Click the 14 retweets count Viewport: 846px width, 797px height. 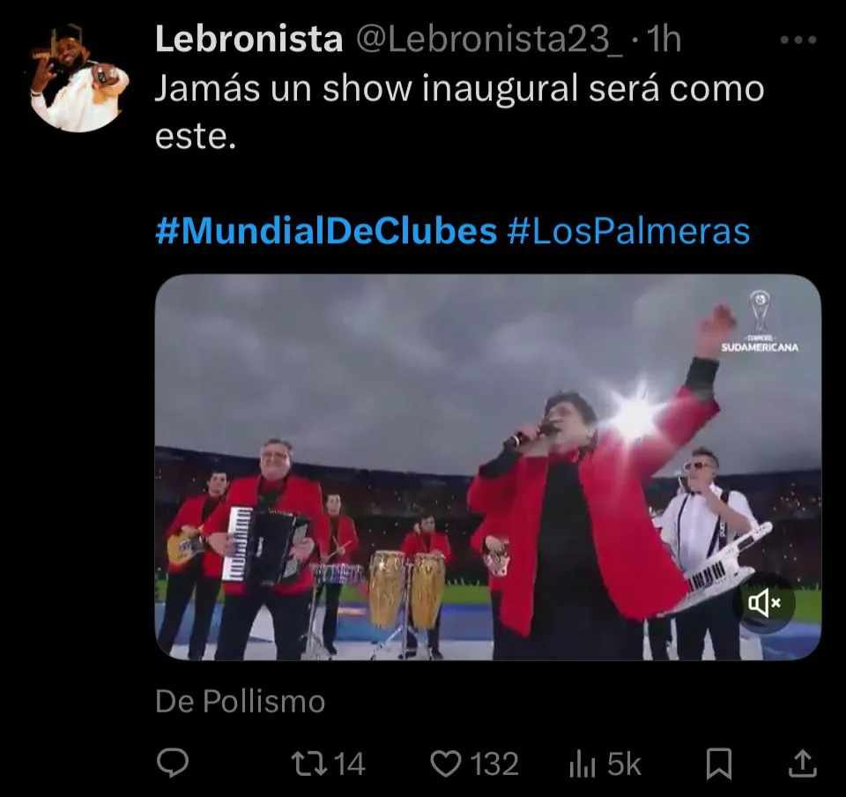pyautogui.click(x=350, y=764)
